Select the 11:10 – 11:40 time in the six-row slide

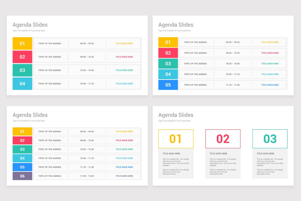coord(87,167)
